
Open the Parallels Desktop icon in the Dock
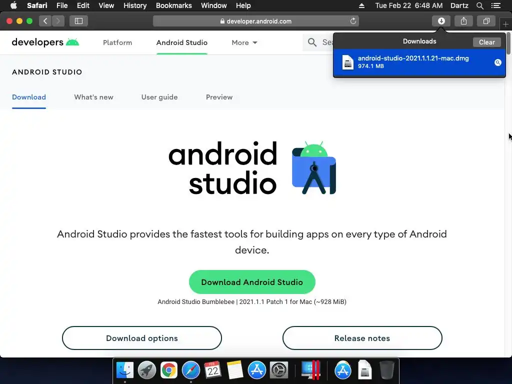tap(310, 370)
